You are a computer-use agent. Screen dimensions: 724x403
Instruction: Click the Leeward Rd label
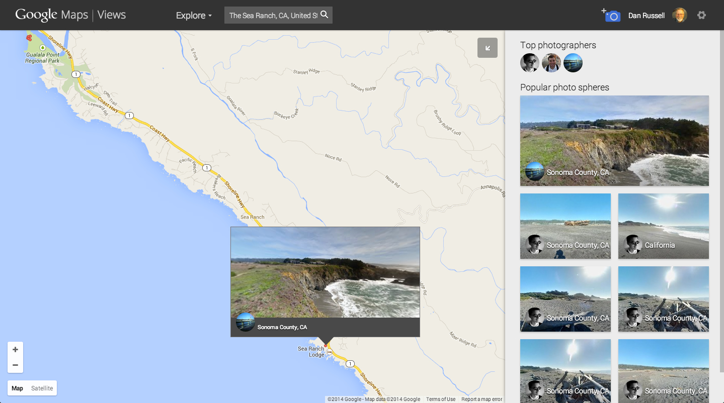(x=98, y=109)
